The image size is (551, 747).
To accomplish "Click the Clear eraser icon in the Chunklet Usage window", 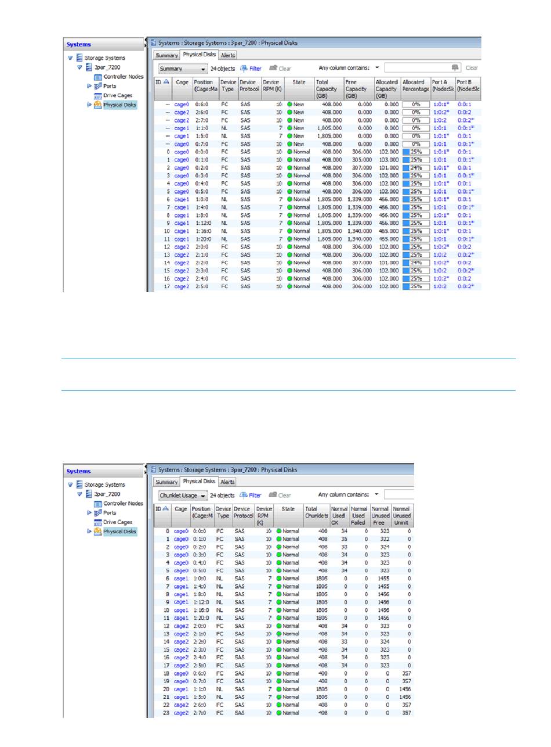I will click(x=272, y=495).
